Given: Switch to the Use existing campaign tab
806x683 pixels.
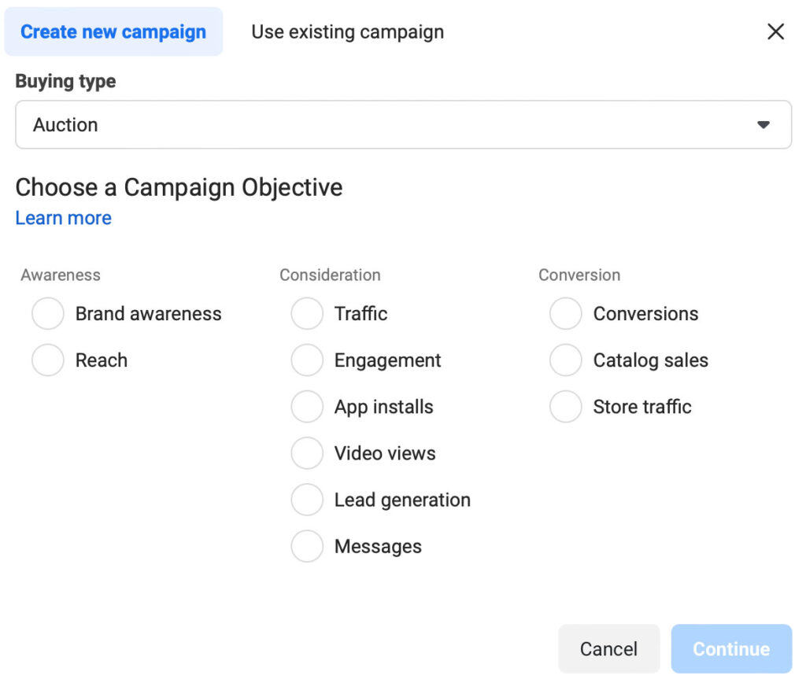Looking at the screenshot, I should [x=347, y=31].
